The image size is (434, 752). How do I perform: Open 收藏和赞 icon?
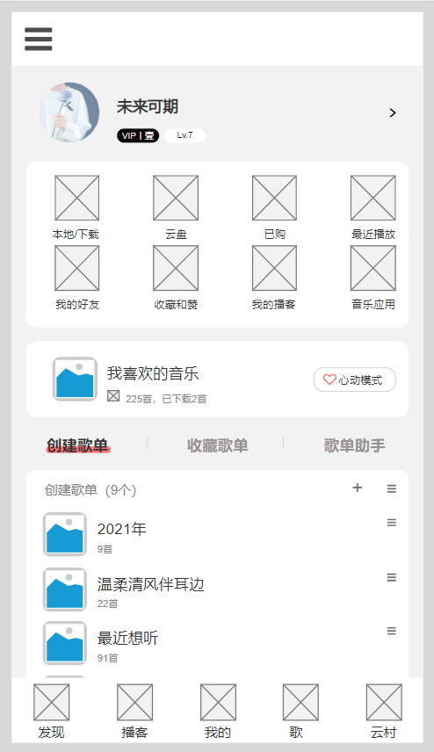tap(176, 268)
